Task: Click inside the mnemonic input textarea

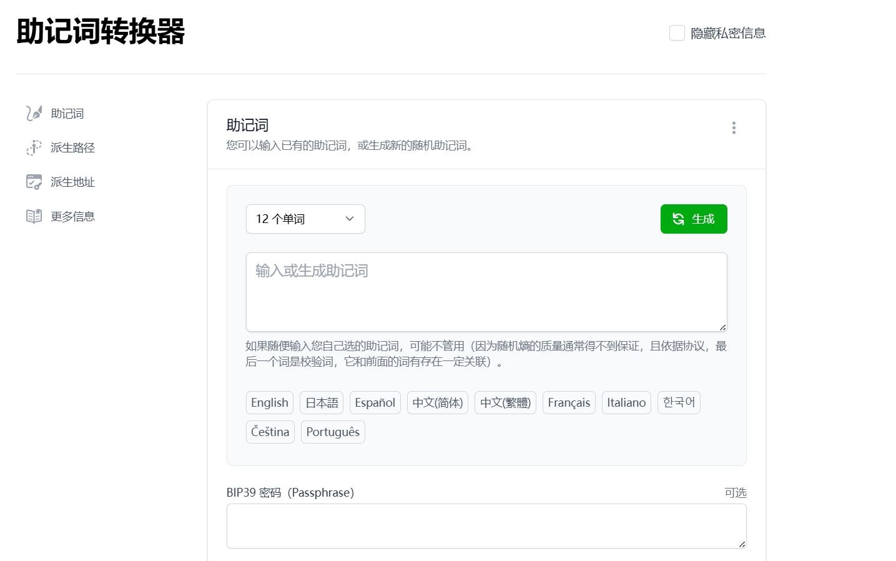Action: click(486, 291)
